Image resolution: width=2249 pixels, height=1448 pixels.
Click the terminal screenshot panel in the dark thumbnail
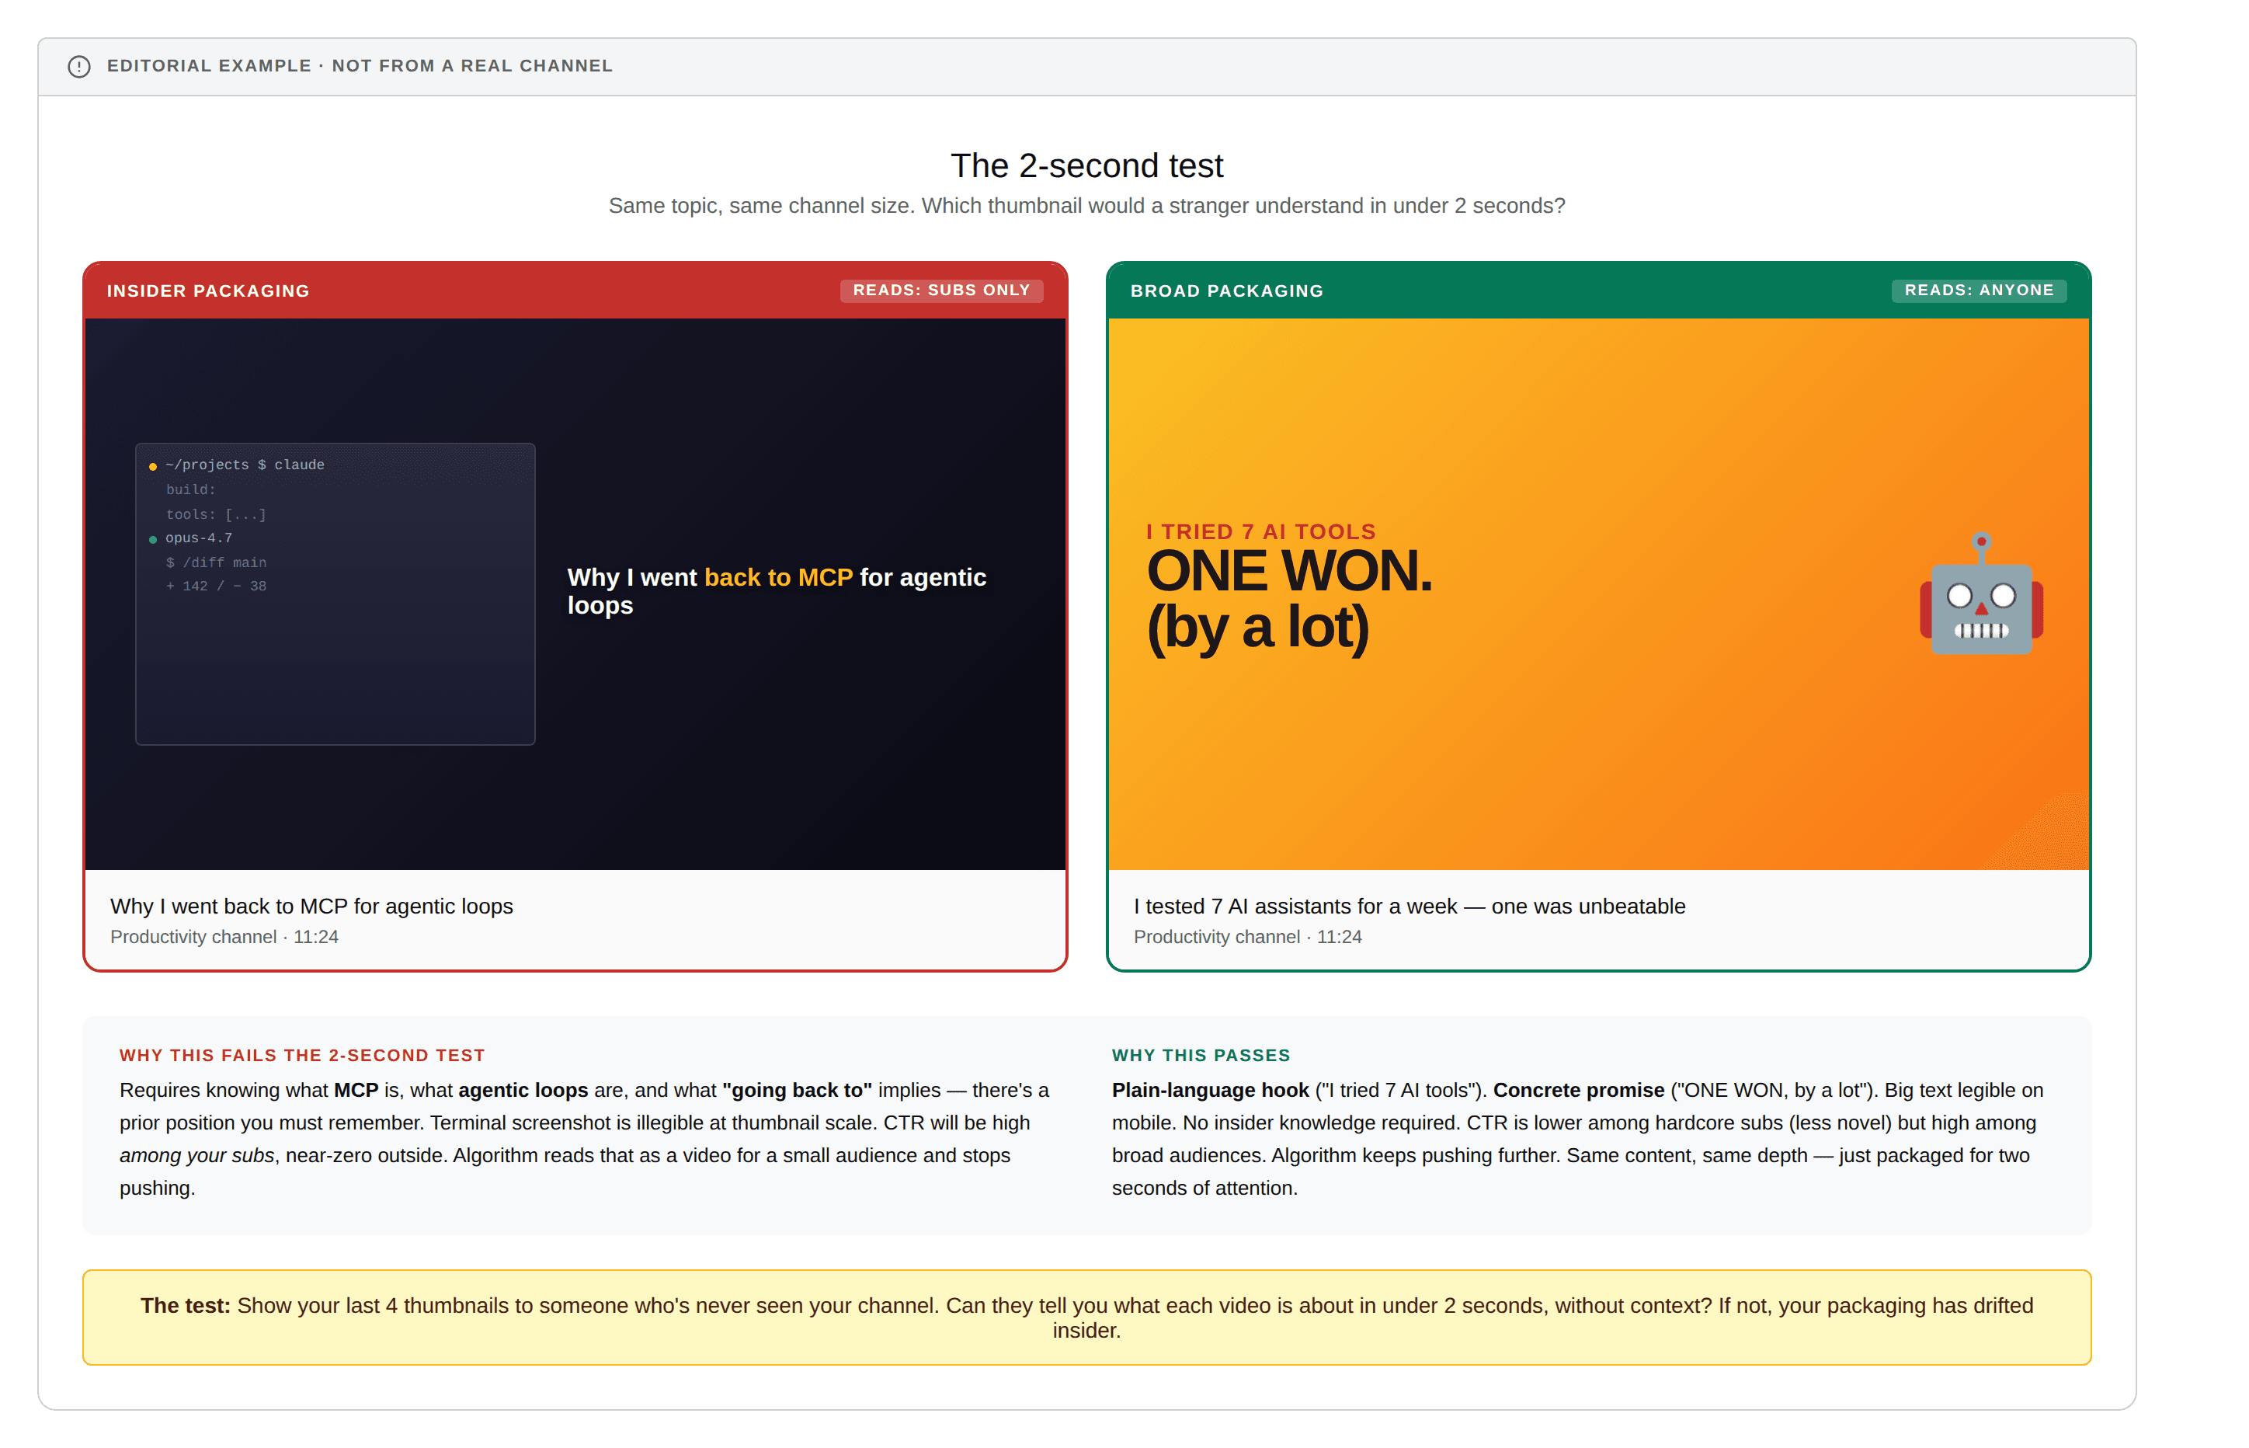[335, 593]
